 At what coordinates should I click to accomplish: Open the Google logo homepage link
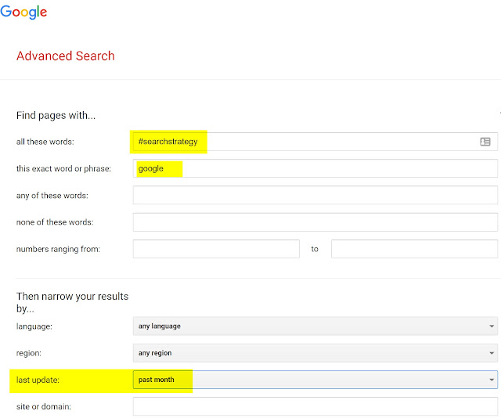pos(23,12)
